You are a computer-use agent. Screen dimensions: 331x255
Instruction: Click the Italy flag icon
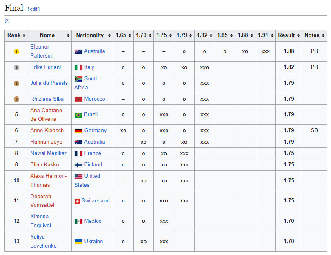coord(78,67)
